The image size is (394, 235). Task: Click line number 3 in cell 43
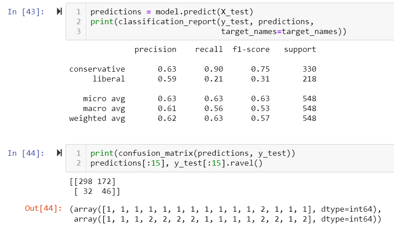pyautogui.click(x=79, y=31)
